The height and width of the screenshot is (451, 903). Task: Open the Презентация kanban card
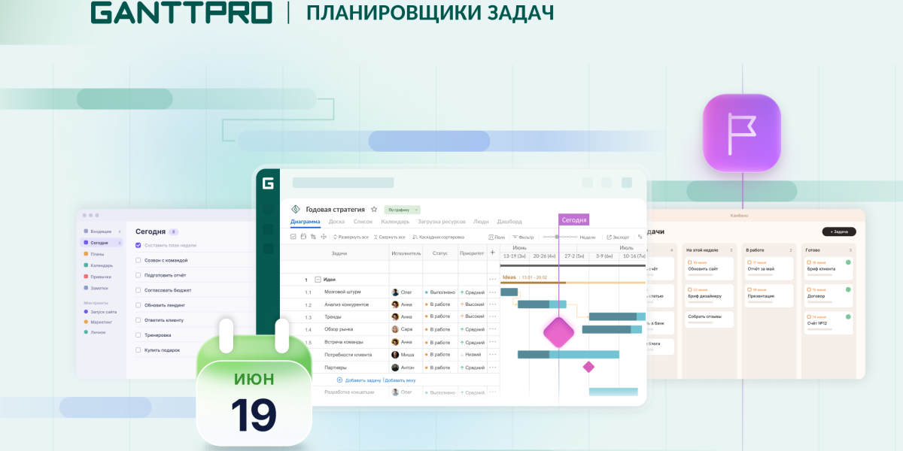[769, 295]
